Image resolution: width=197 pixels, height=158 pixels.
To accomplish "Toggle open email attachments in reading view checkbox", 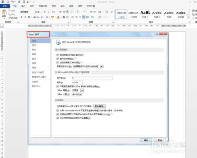I will tap(58, 114).
